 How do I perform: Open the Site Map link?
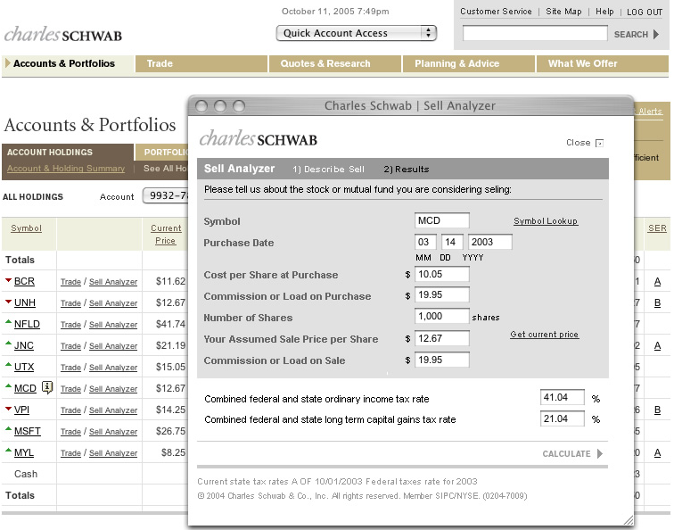click(x=563, y=12)
